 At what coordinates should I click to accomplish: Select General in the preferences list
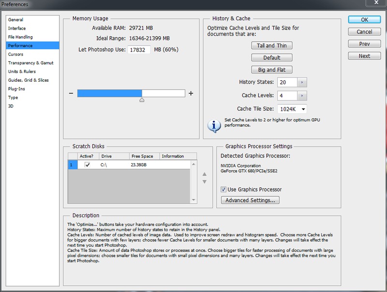[15, 20]
